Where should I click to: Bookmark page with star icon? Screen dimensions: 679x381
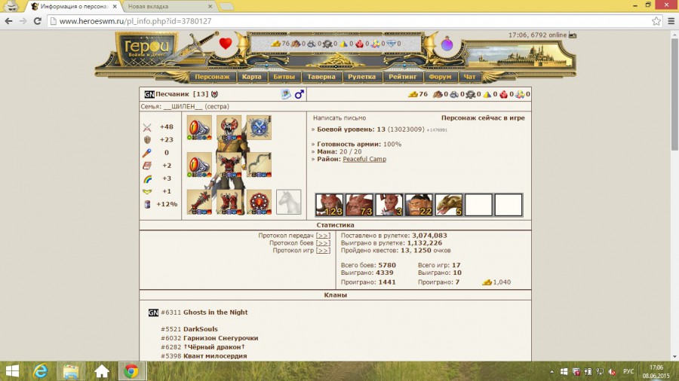656,21
